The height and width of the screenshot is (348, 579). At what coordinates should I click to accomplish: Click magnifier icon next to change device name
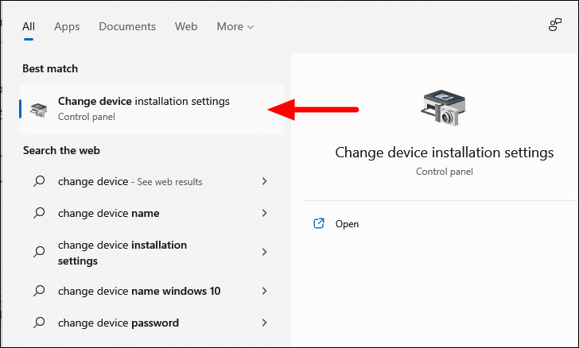click(39, 213)
